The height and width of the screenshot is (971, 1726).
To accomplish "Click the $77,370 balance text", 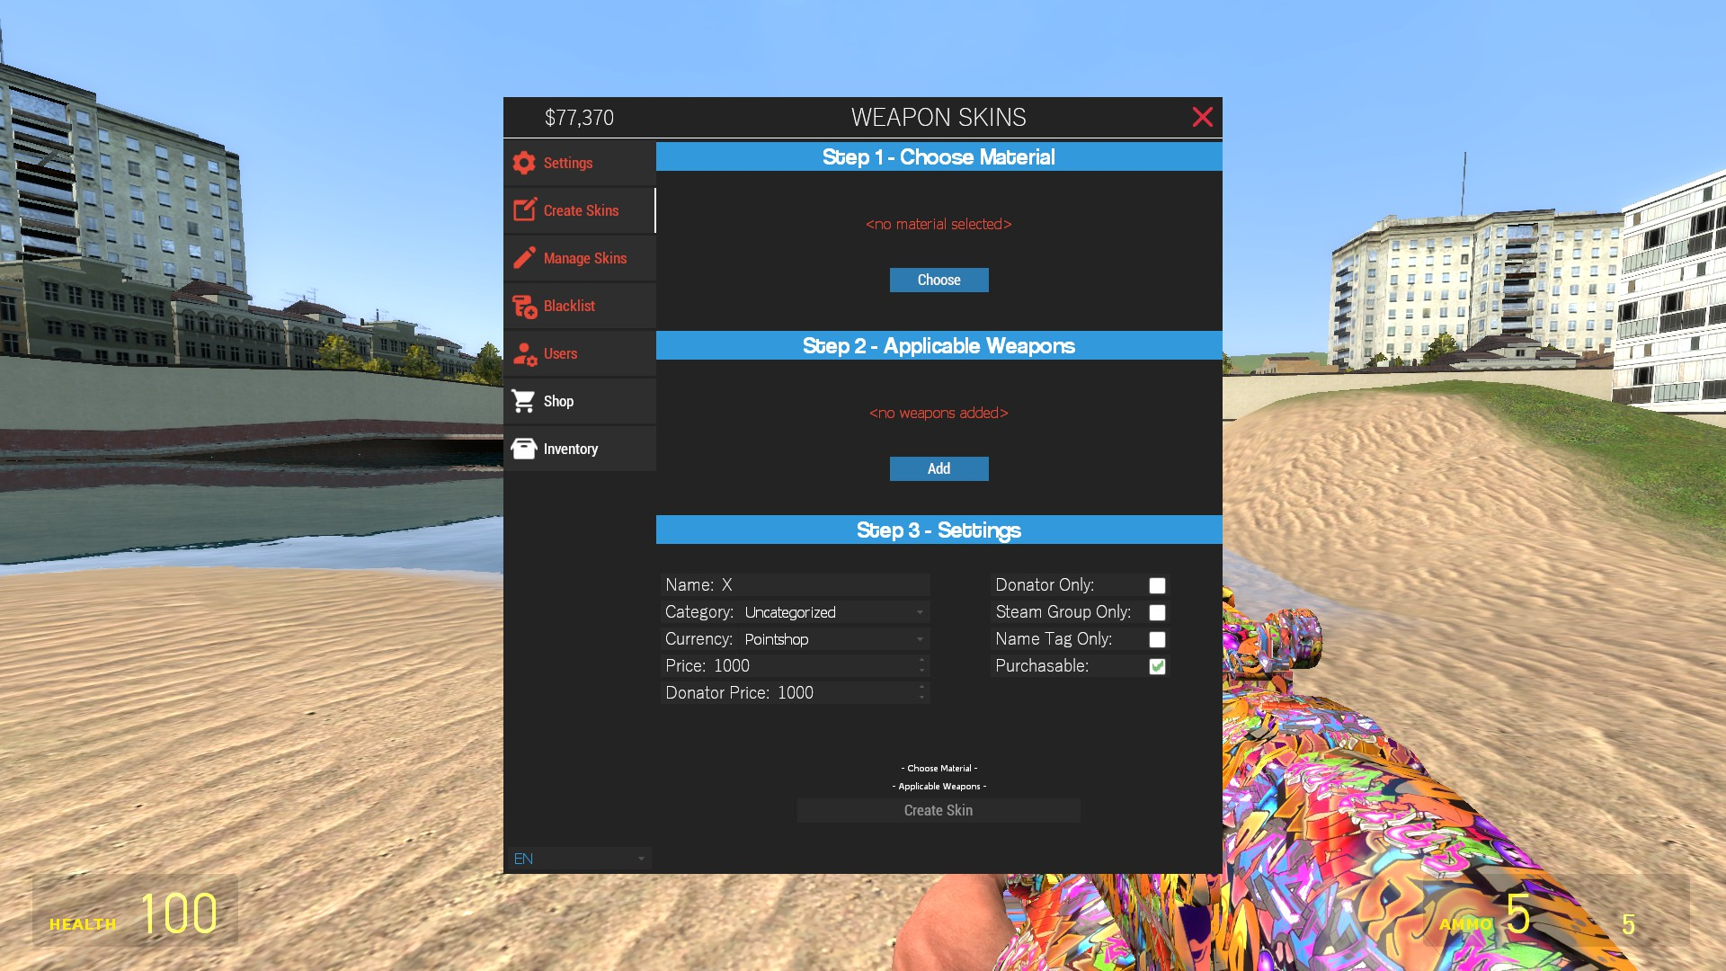I will pos(579,118).
